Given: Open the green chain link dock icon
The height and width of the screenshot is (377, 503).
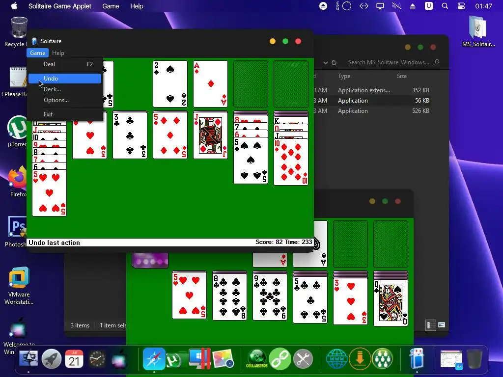Looking at the screenshot, I should [x=279, y=359].
